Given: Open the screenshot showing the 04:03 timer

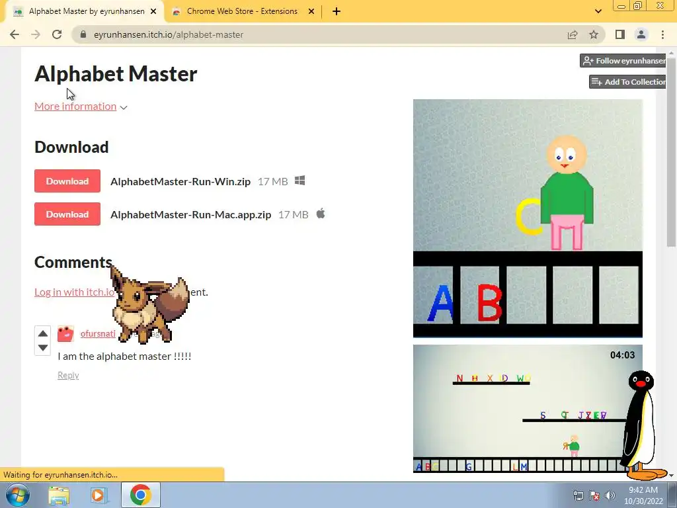Looking at the screenshot, I should click(528, 409).
